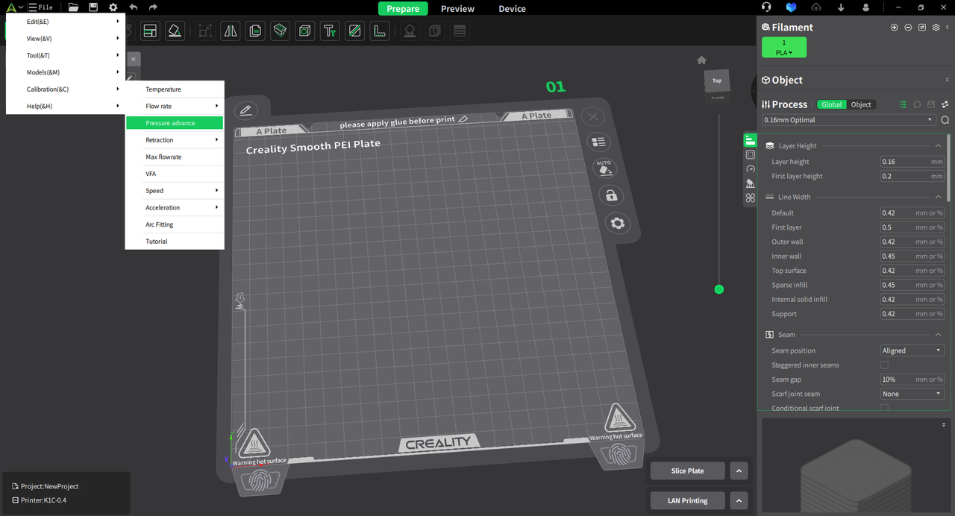Click the auto-orient icon on the plate

coord(604,168)
